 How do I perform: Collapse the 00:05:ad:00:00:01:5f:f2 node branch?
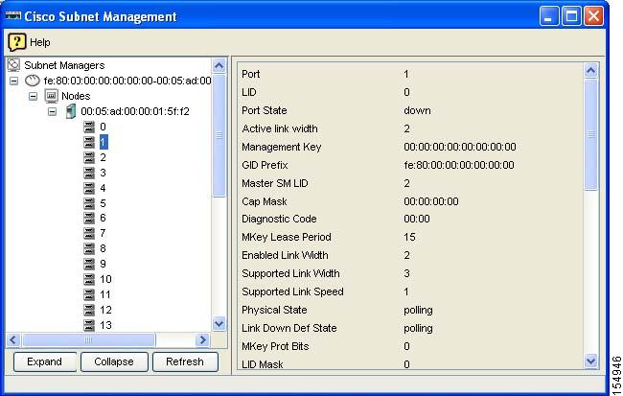tap(52, 111)
